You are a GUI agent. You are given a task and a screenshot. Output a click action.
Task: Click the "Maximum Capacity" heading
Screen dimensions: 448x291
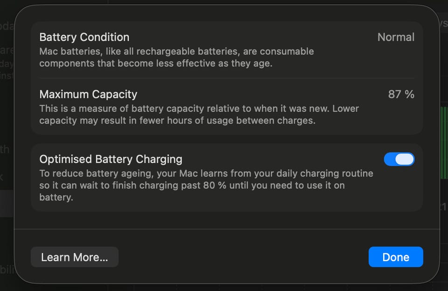point(88,94)
